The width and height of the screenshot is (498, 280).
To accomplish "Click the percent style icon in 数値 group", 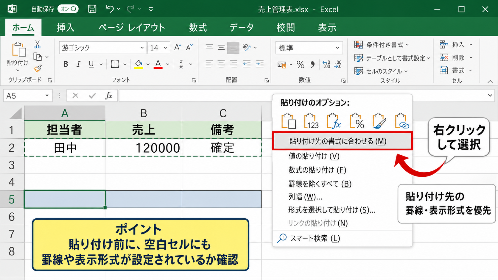I will tap(301, 64).
